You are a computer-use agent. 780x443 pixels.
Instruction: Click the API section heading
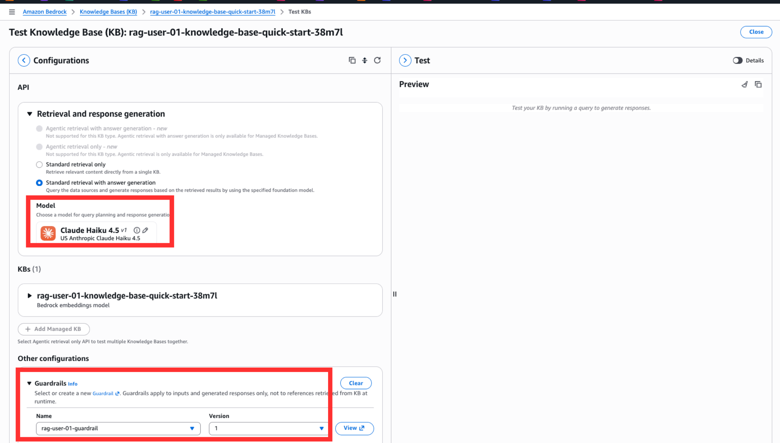point(23,87)
